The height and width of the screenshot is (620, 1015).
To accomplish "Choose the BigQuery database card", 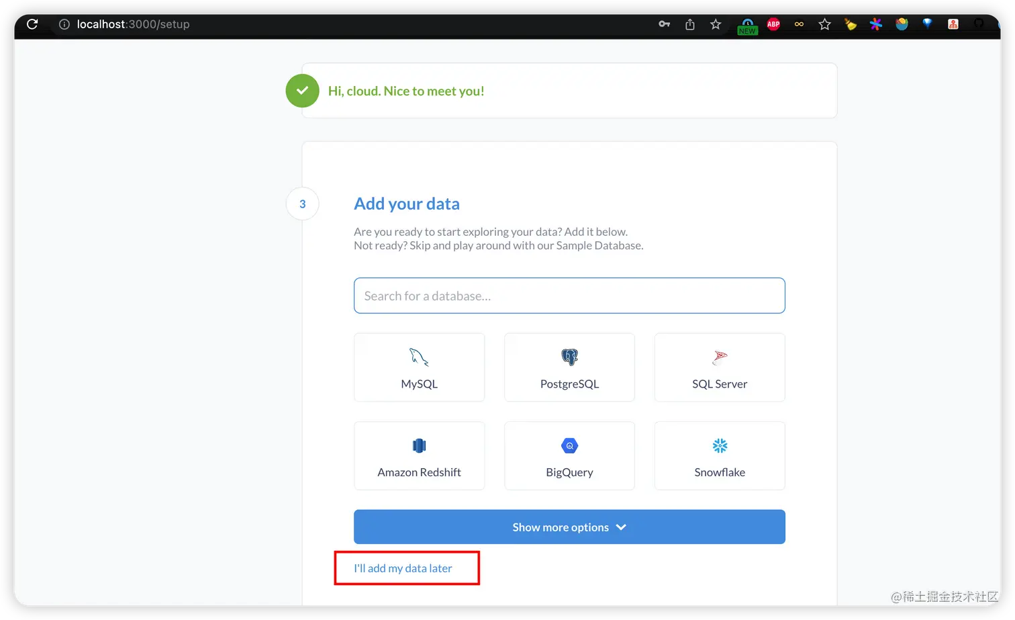I will coord(569,455).
